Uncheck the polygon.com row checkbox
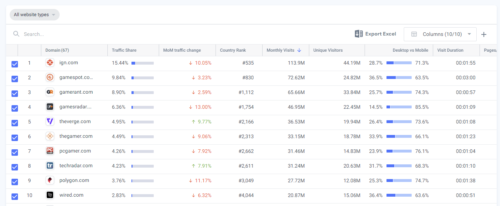 [15, 182]
